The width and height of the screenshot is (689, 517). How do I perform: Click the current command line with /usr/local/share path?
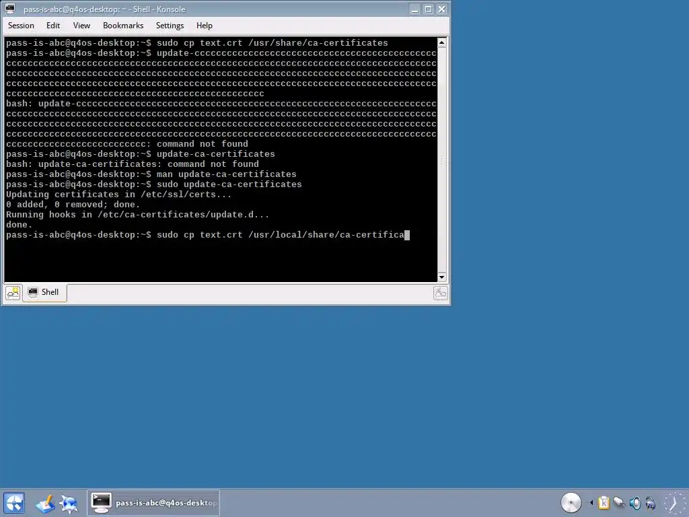[x=207, y=235]
